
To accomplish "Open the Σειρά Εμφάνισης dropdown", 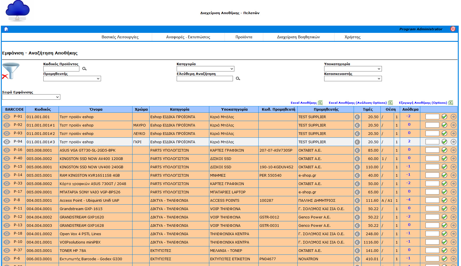I will [x=31, y=97].
